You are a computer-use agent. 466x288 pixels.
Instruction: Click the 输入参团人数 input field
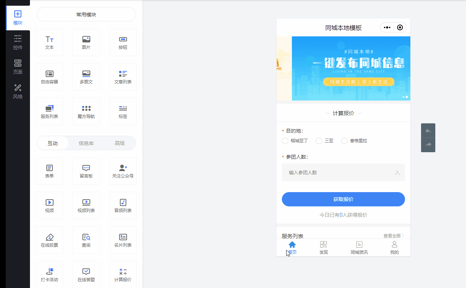(x=343, y=173)
